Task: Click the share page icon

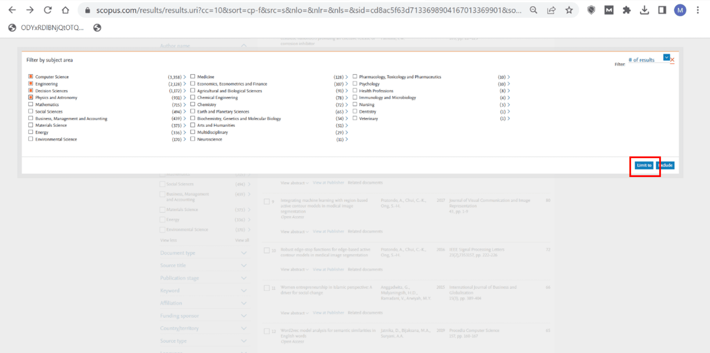Action: [x=551, y=10]
